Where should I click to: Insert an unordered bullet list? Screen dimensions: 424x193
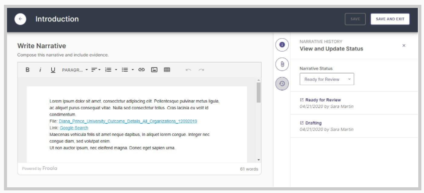pyautogui.click(x=125, y=70)
